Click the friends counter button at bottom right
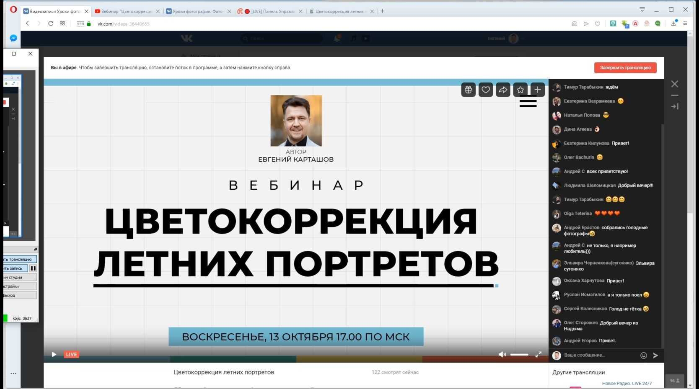Viewport: 699px width, 389px height. point(675,381)
